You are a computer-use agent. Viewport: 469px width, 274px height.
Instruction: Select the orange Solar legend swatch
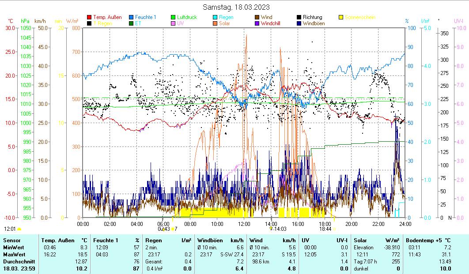click(x=215, y=23)
